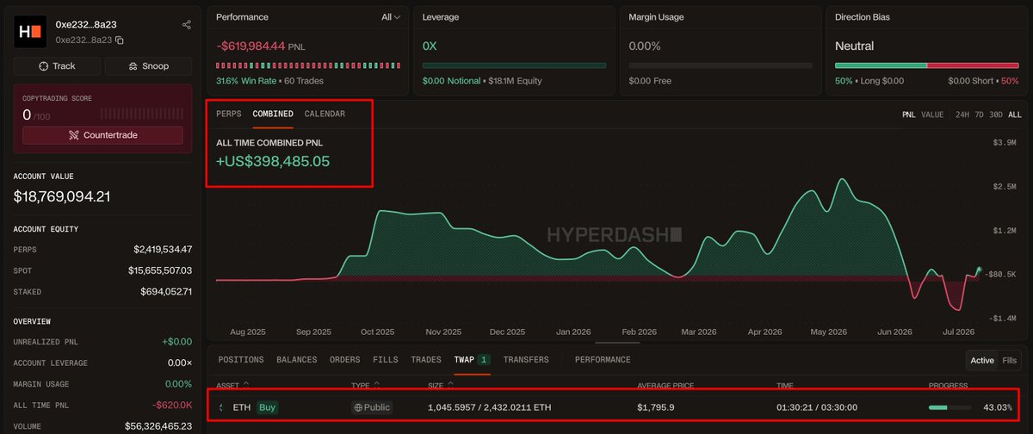Screen dimensions: 1033x434
Task: Sort the table by the TYPE column arrow
Action: pyautogui.click(x=377, y=385)
